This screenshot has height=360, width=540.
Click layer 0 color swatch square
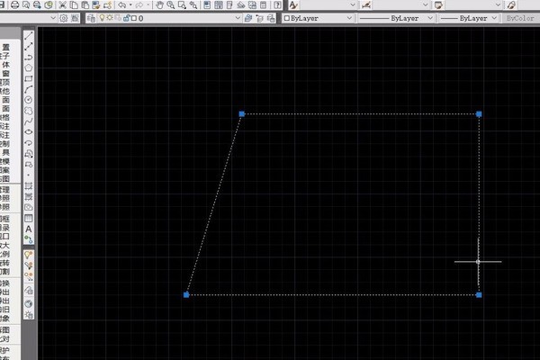tap(131, 18)
